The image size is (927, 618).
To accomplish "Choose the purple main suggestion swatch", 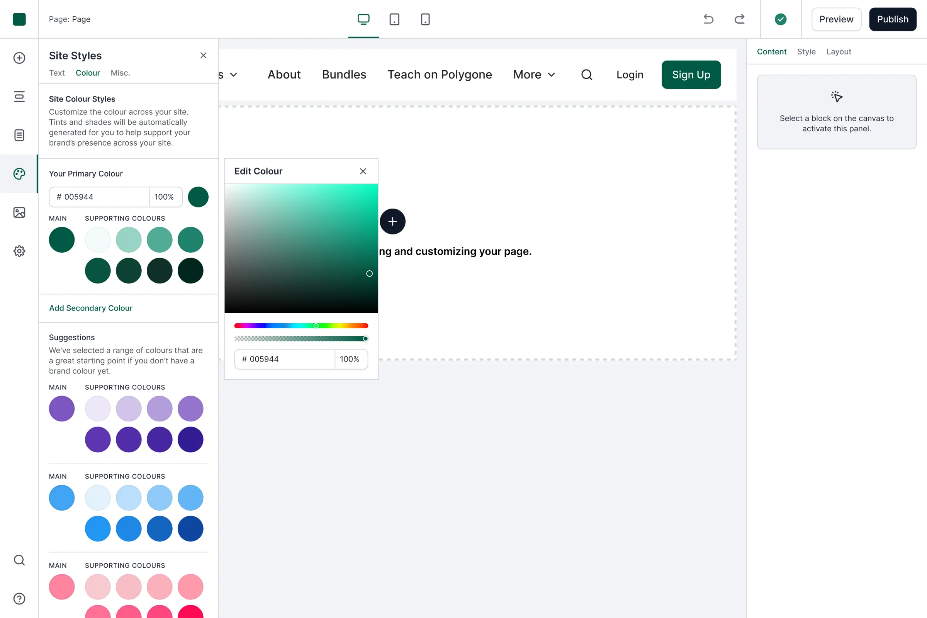I will (61, 409).
